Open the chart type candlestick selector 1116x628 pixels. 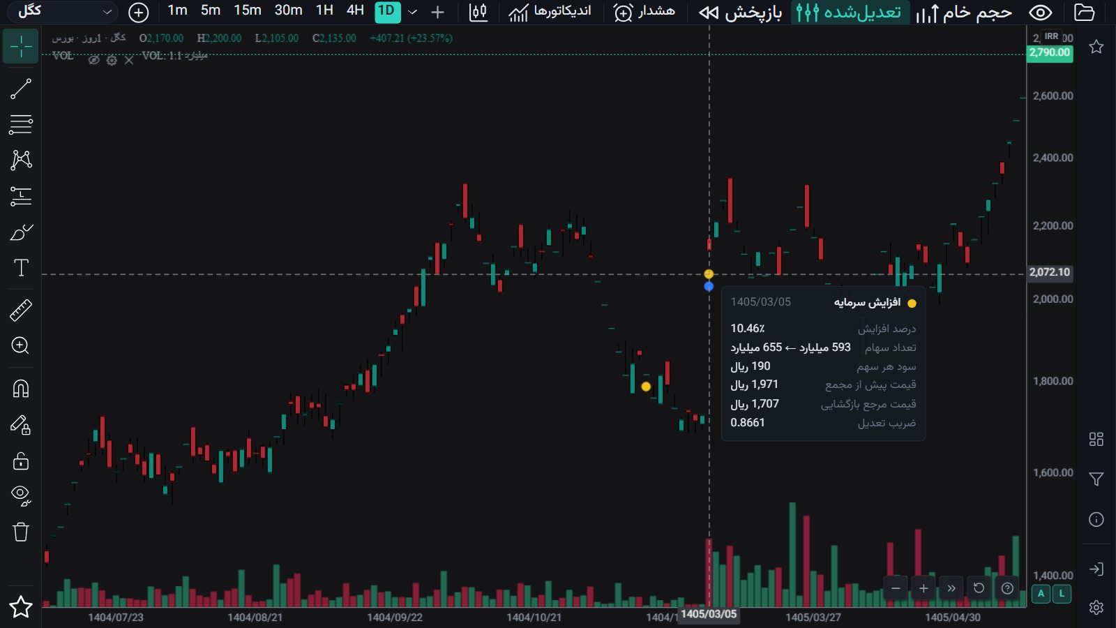tap(478, 12)
